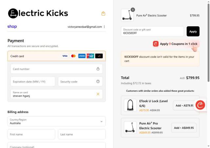Click the "Including $72.72 in taxes" text
Viewport: 210px width, 148px height.
pyautogui.click(x=136, y=83)
